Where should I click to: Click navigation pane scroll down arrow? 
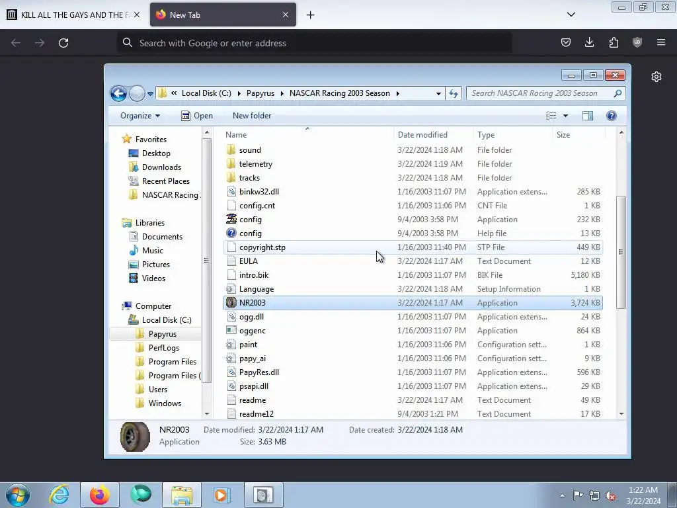coord(207,414)
